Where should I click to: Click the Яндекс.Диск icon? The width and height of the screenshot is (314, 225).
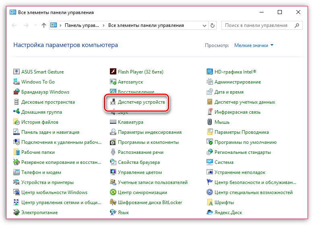click(210, 213)
